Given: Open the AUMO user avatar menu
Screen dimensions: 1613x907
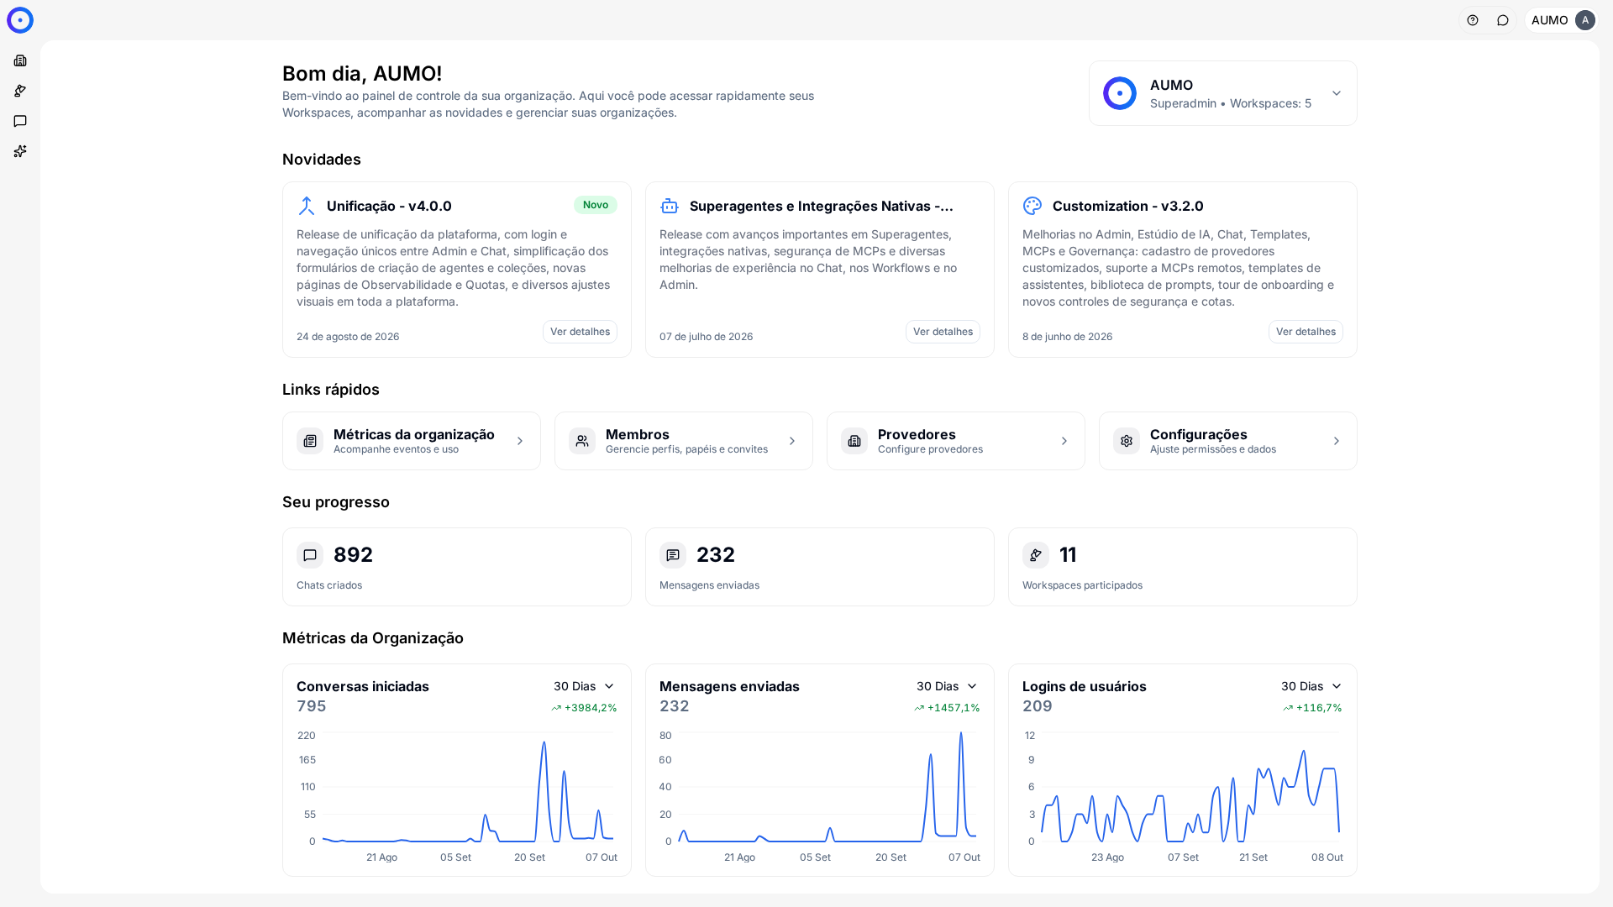Looking at the screenshot, I should pyautogui.click(x=1563, y=20).
